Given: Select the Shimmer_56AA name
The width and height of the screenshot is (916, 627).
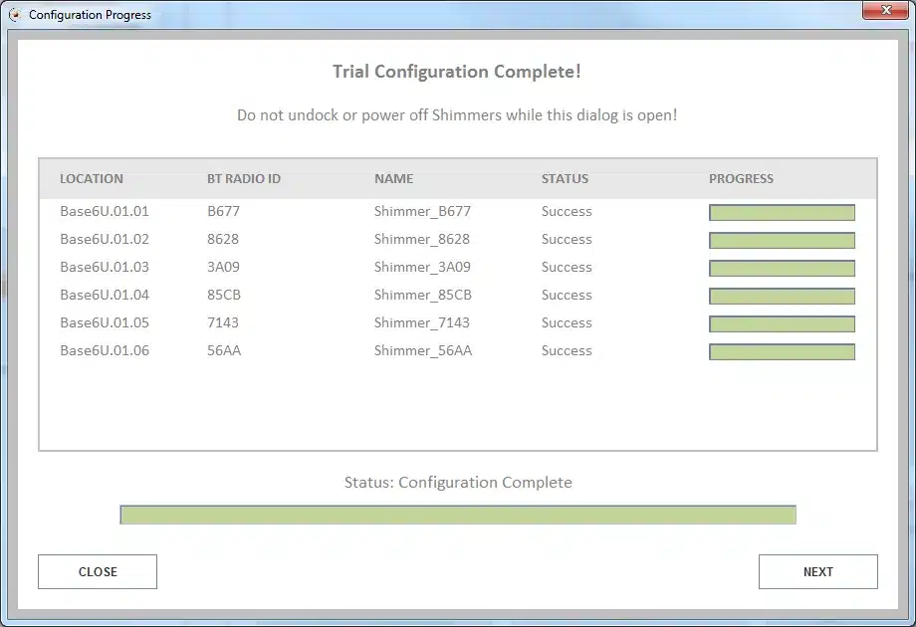Looking at the screenshot, I should [423, 350].
